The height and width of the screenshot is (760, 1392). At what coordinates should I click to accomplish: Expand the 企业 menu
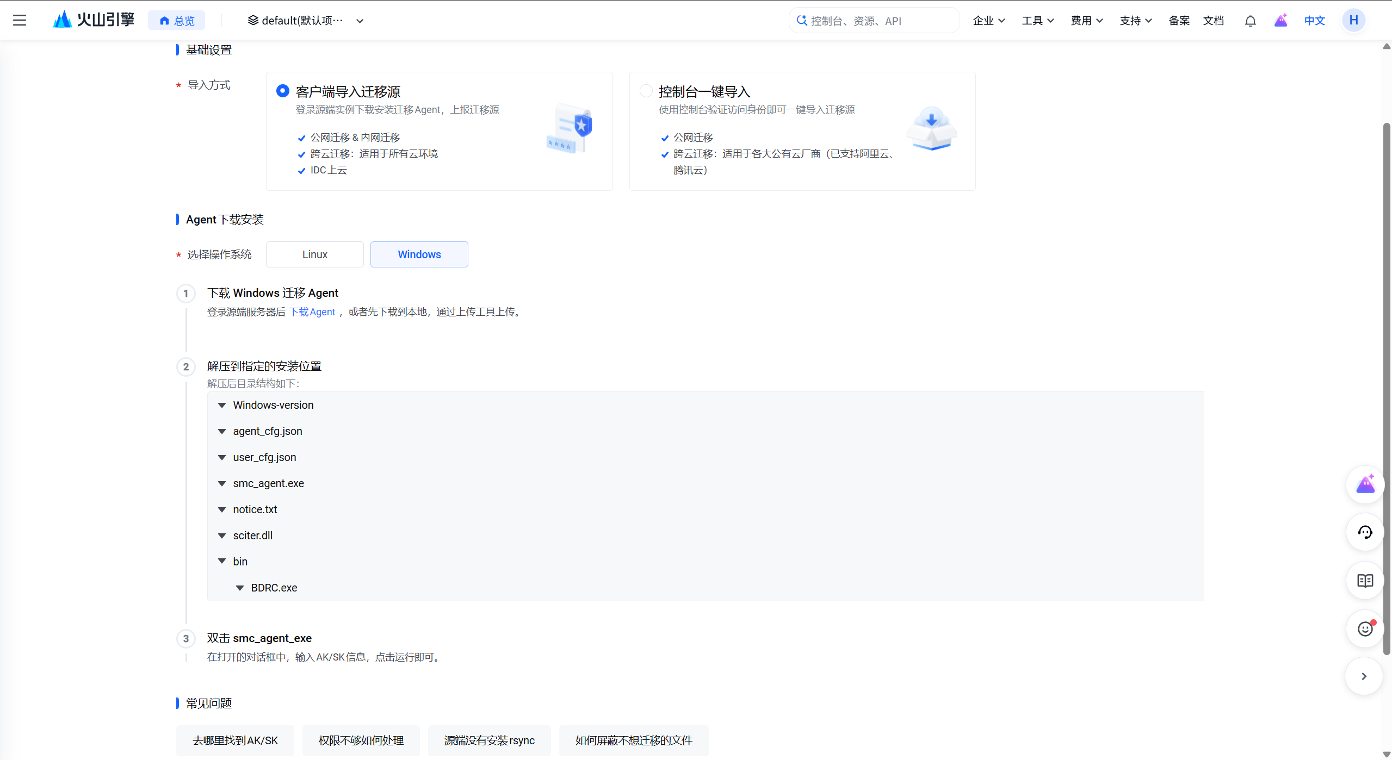988,21
